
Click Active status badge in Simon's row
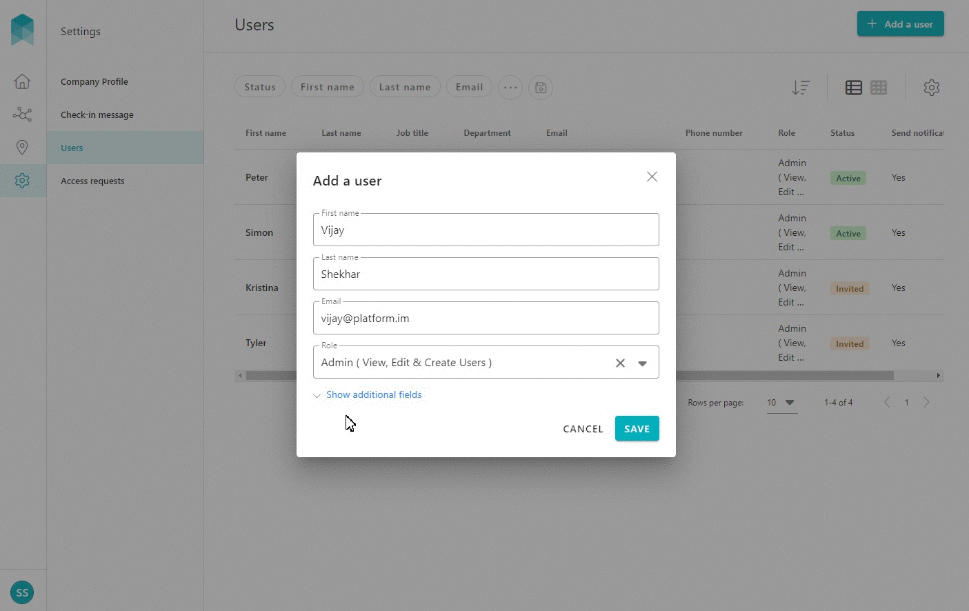[848, 233]
